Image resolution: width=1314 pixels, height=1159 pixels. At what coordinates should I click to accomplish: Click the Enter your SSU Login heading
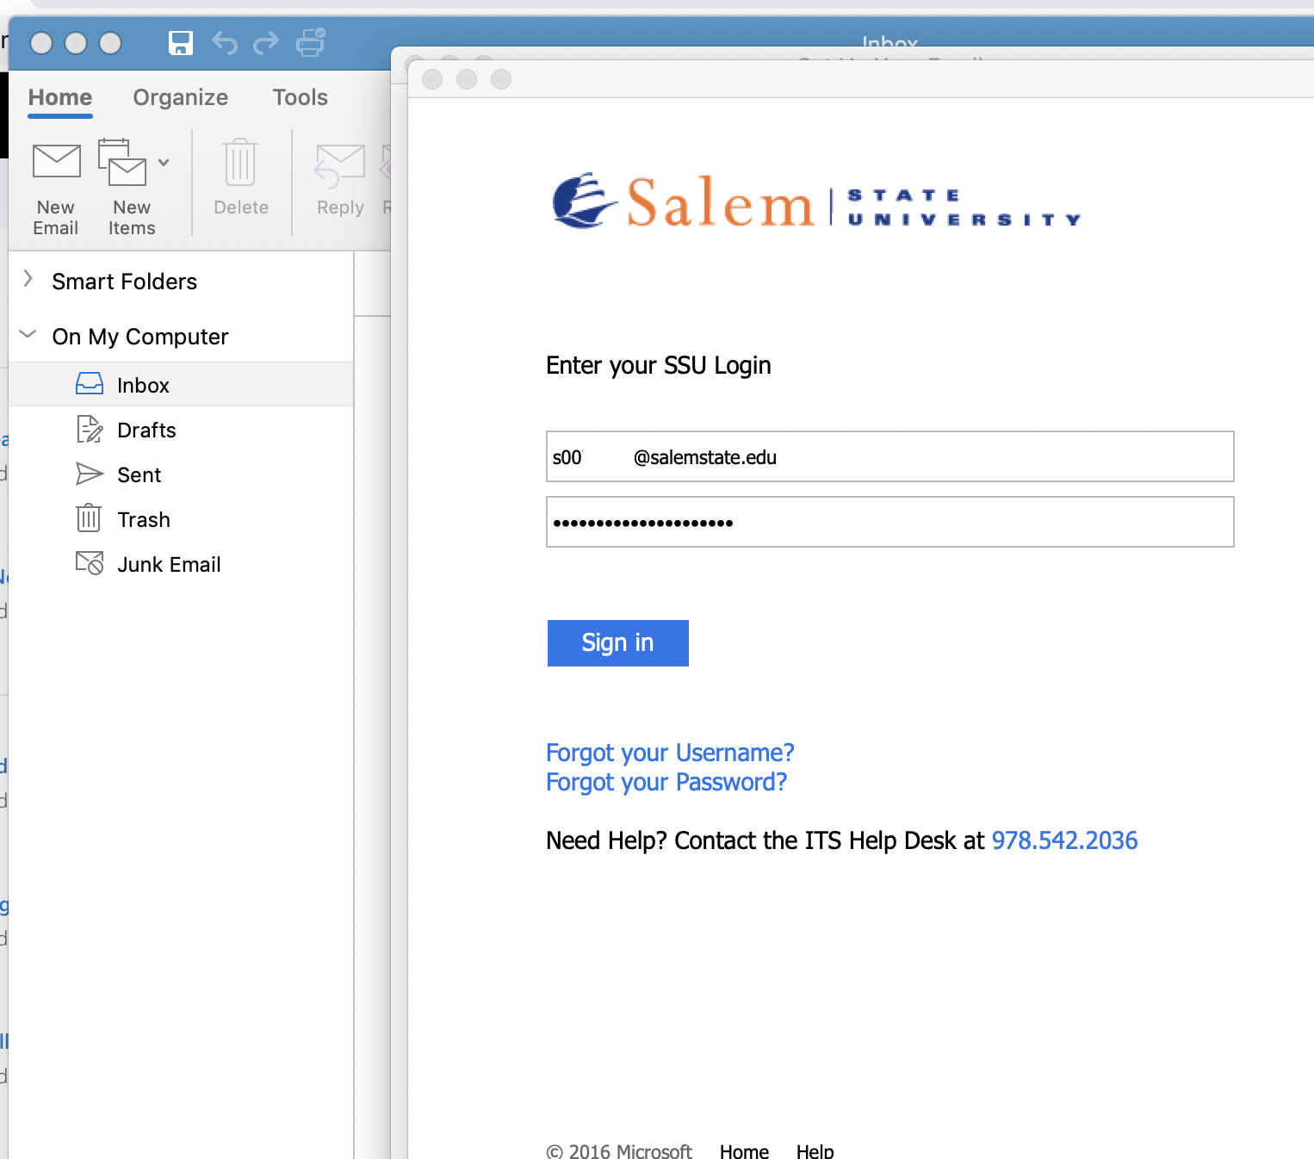pyautogui.click(x=659, y=365)
